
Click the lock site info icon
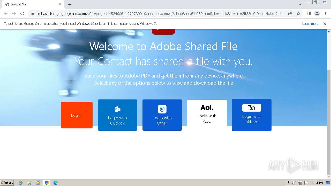point(33,13)
